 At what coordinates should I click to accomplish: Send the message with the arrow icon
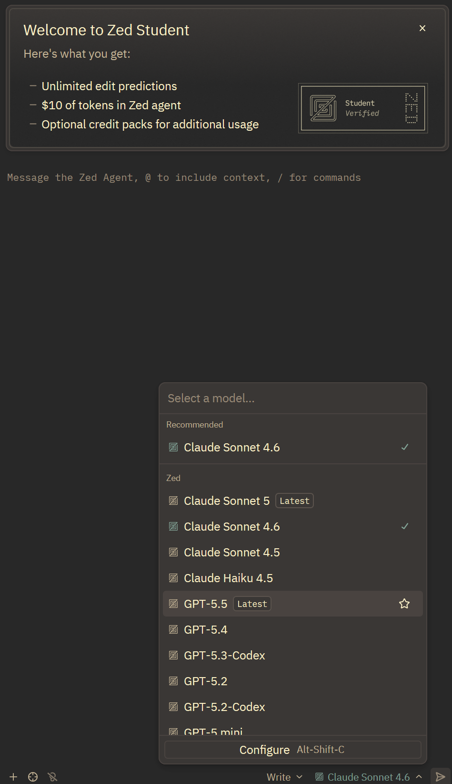441,777
